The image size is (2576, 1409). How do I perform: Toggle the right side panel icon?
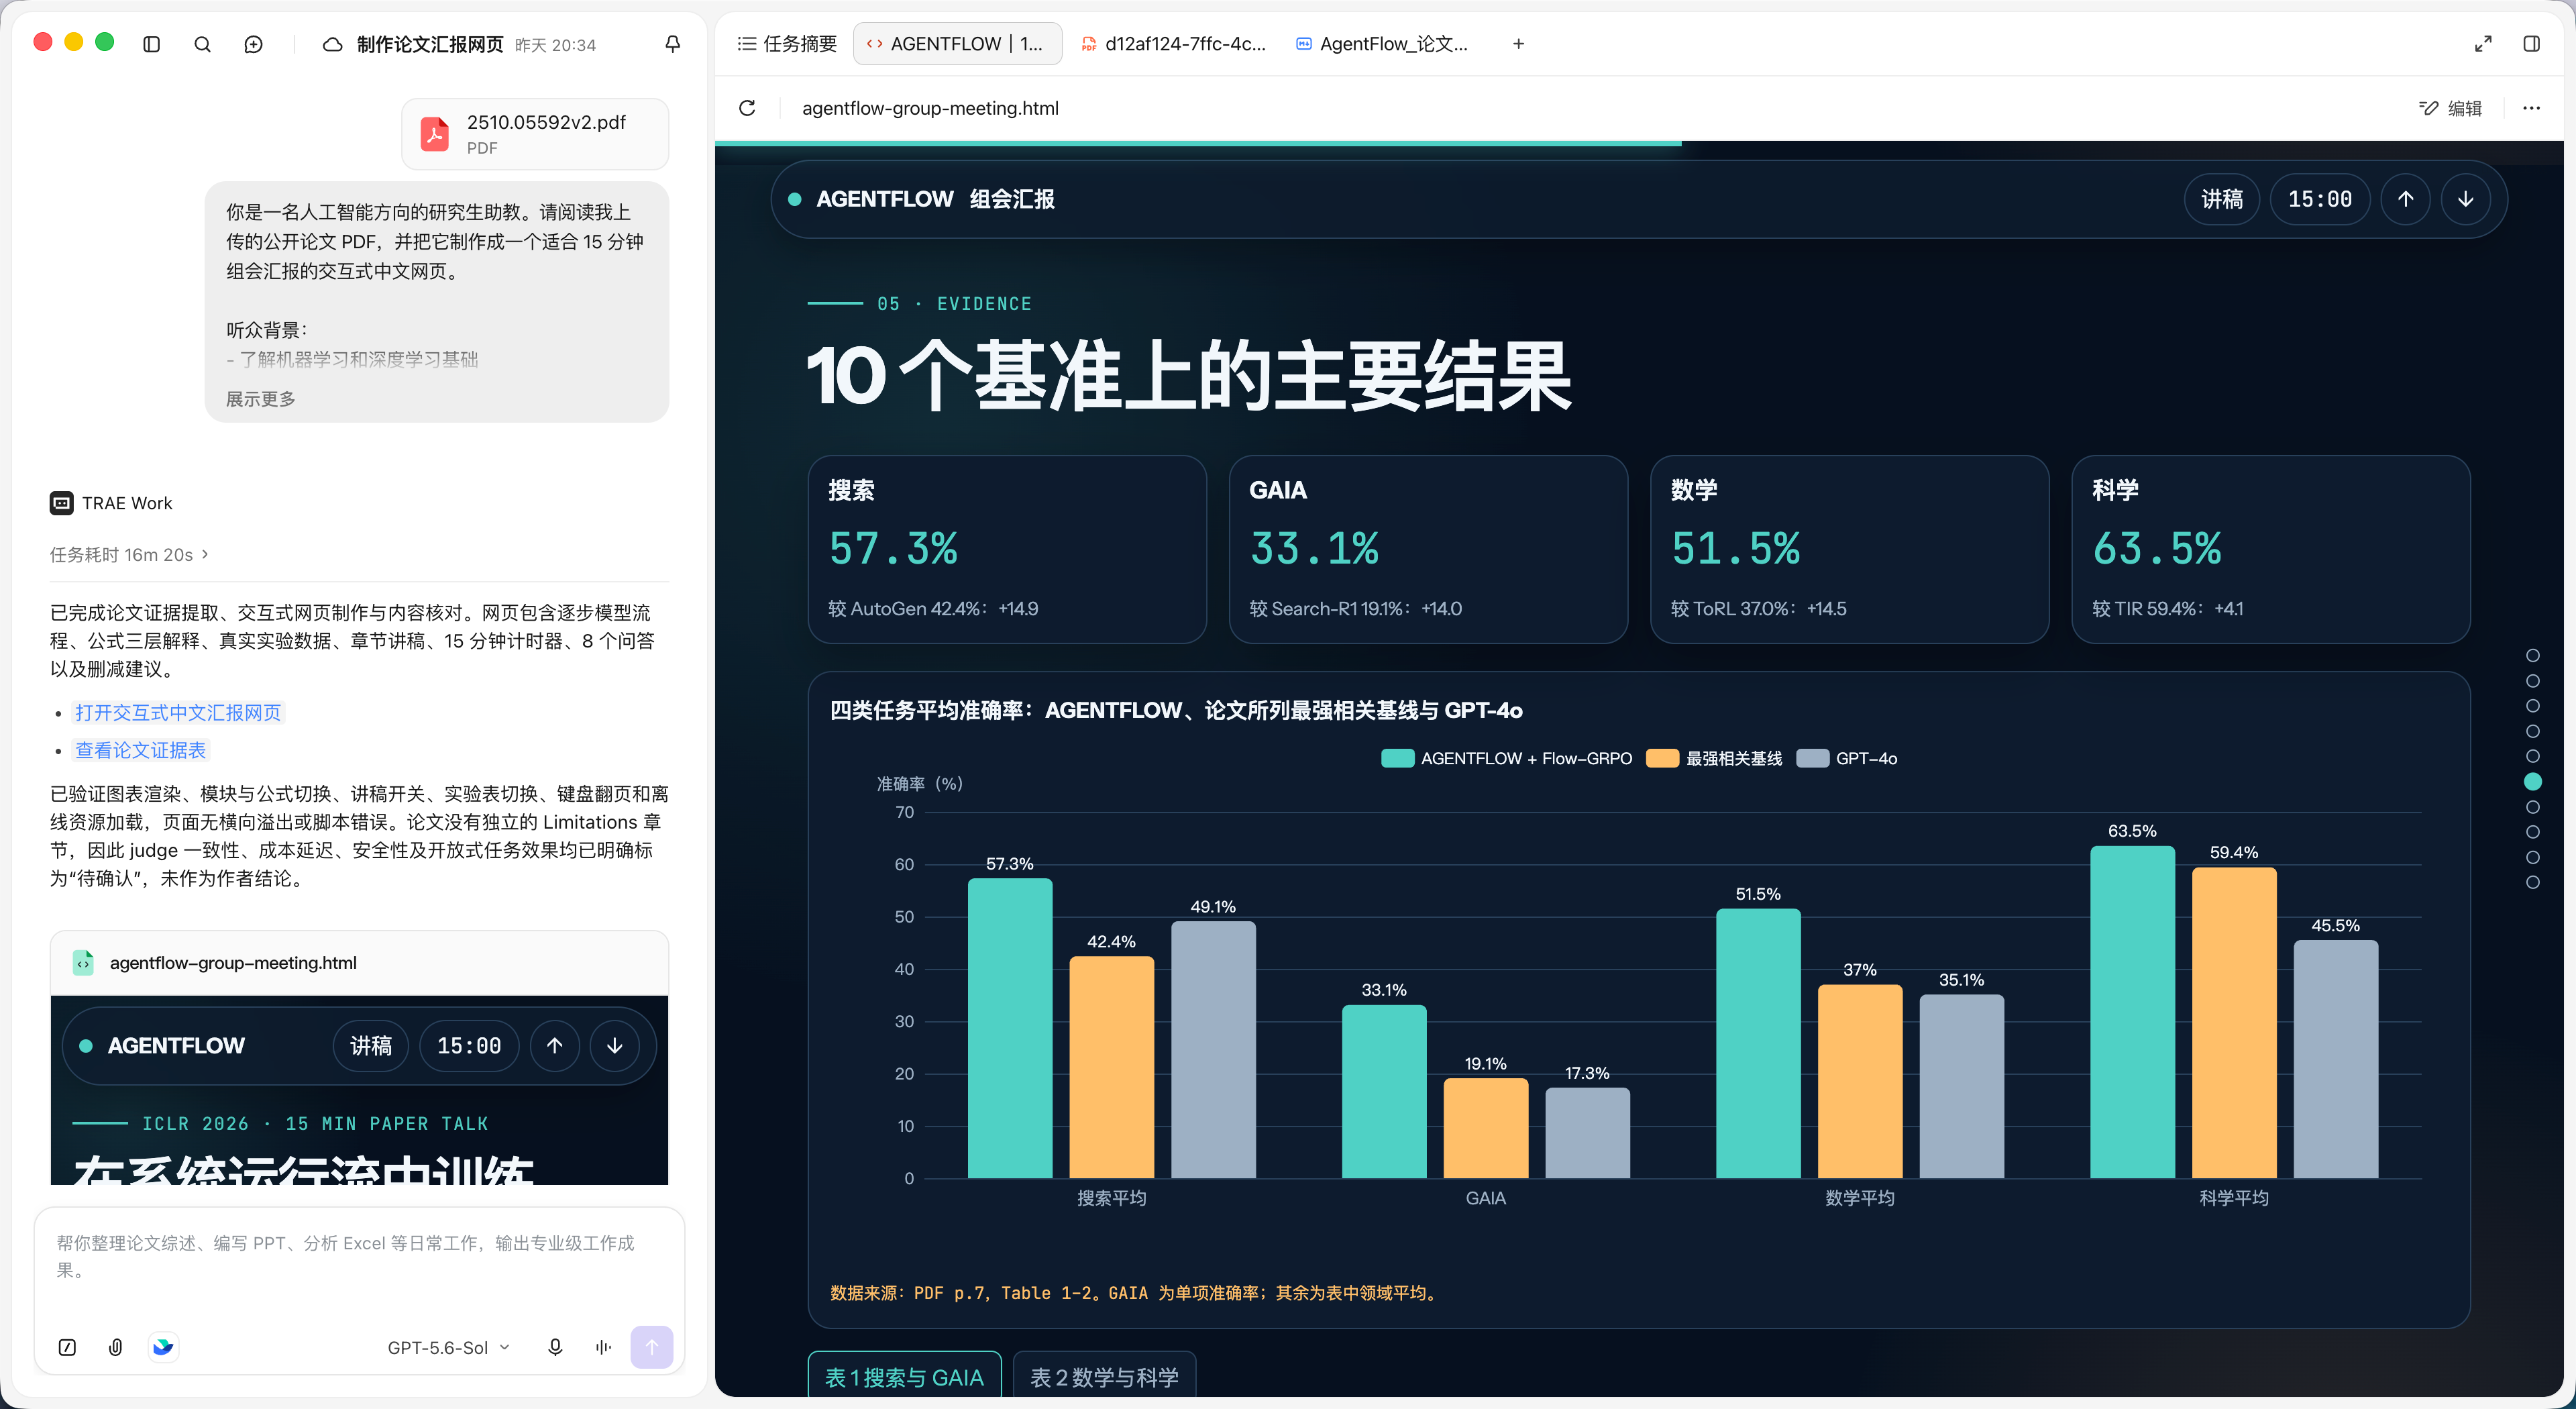click(2531, 44)
